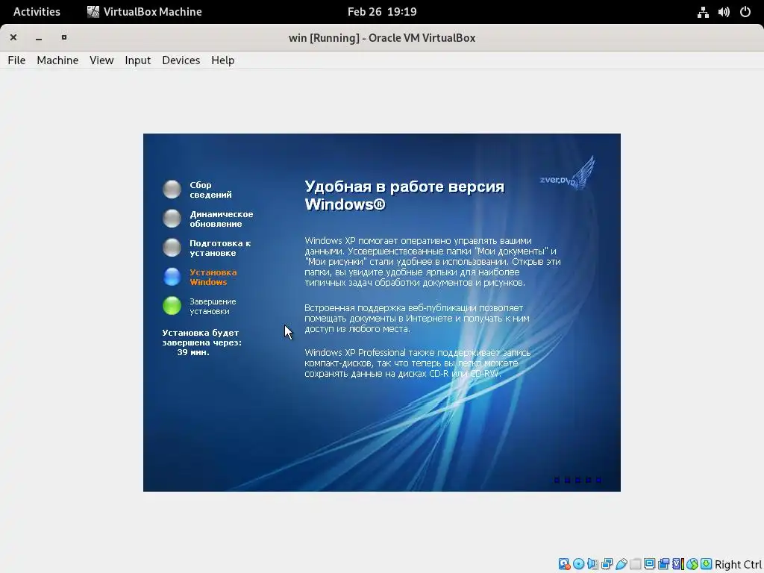Click the network adapters status icon

[x=607, y=564]
